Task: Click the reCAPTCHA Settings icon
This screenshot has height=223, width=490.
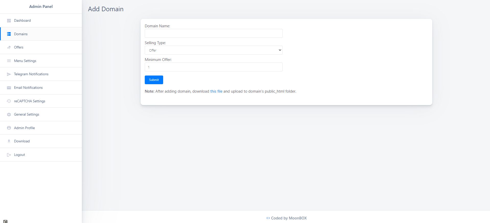Action: [x=9, y=101]
